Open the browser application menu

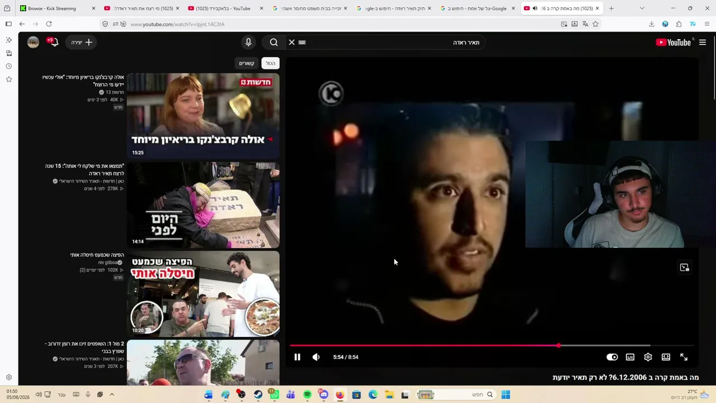click(x=707, y=24)
